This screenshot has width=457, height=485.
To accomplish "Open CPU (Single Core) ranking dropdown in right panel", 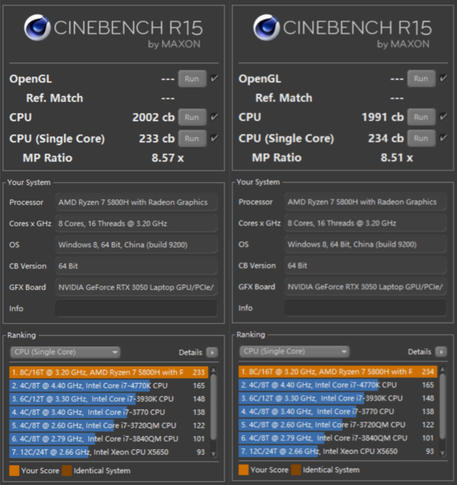I will click(x=294, y=352).
